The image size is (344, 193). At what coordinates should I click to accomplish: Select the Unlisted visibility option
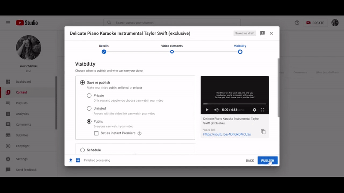[89, 109]
